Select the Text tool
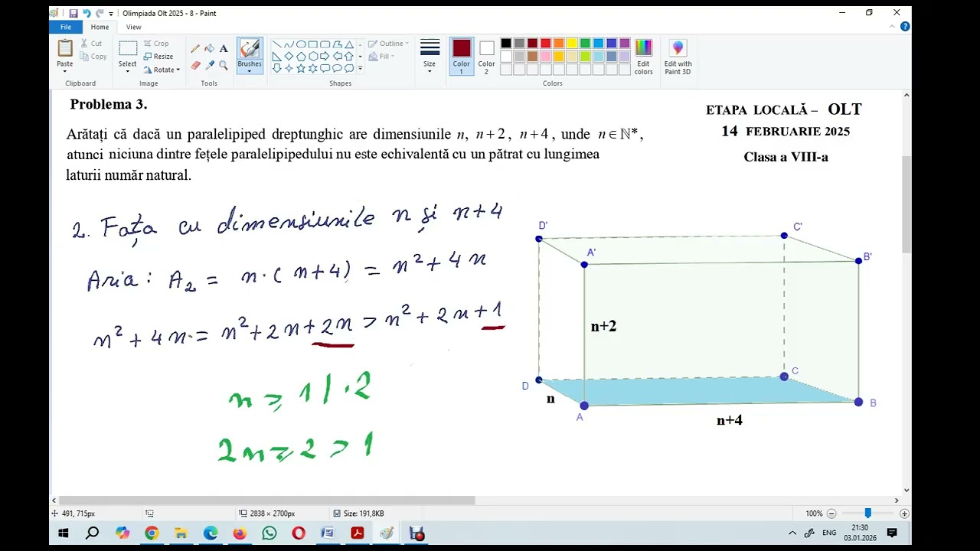The height and width of the screenshot is (551, 980). 224,48
